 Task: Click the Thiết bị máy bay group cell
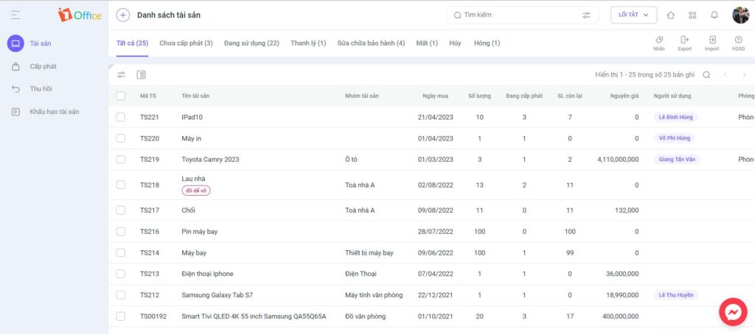[369, 252]
